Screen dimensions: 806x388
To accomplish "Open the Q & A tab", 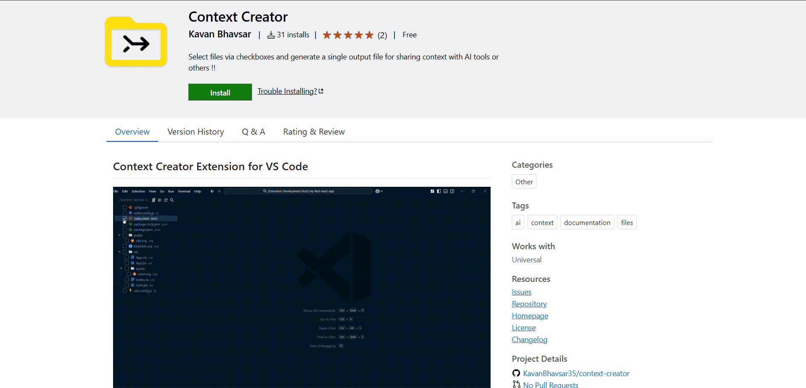I will [253, 132].
